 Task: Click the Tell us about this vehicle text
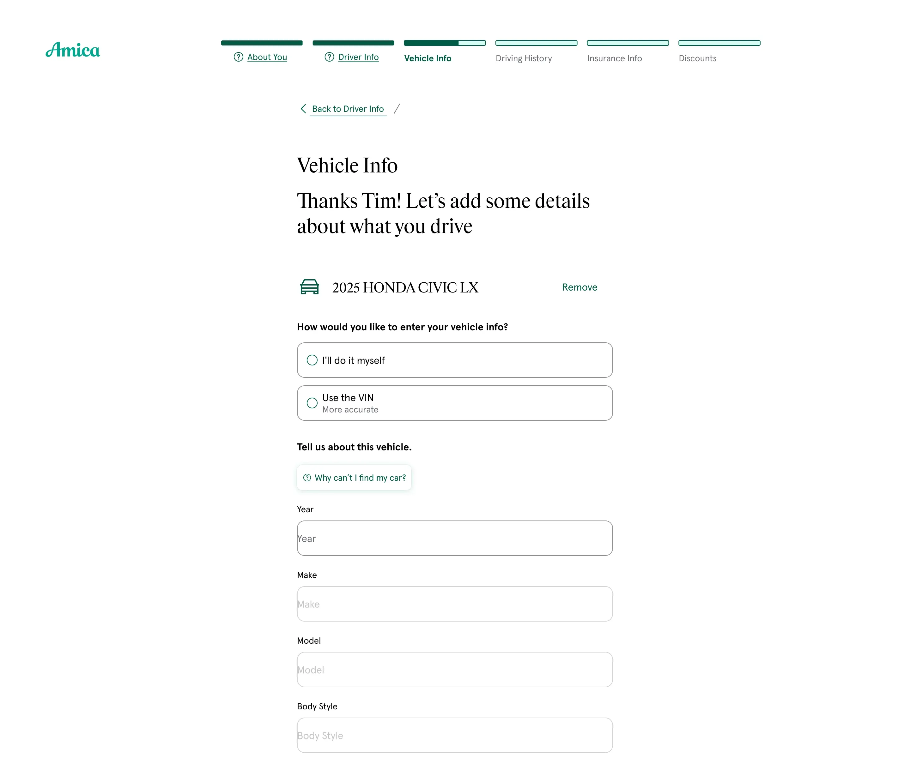pyautogui.click(x=354, y=447)
